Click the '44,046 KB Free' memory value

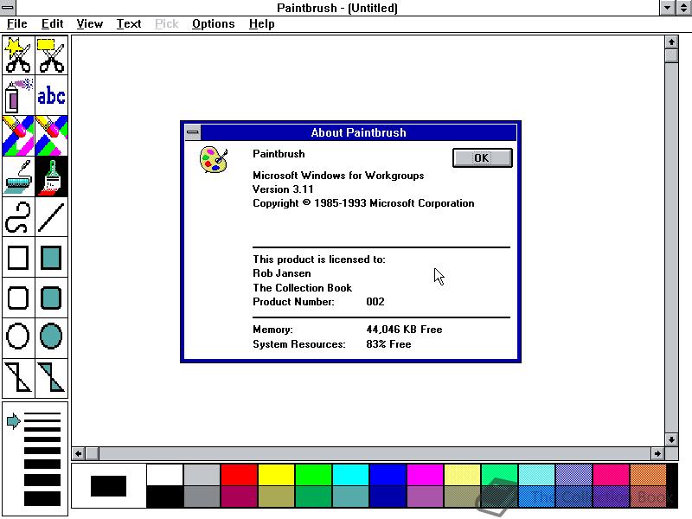tap(404, 330)
